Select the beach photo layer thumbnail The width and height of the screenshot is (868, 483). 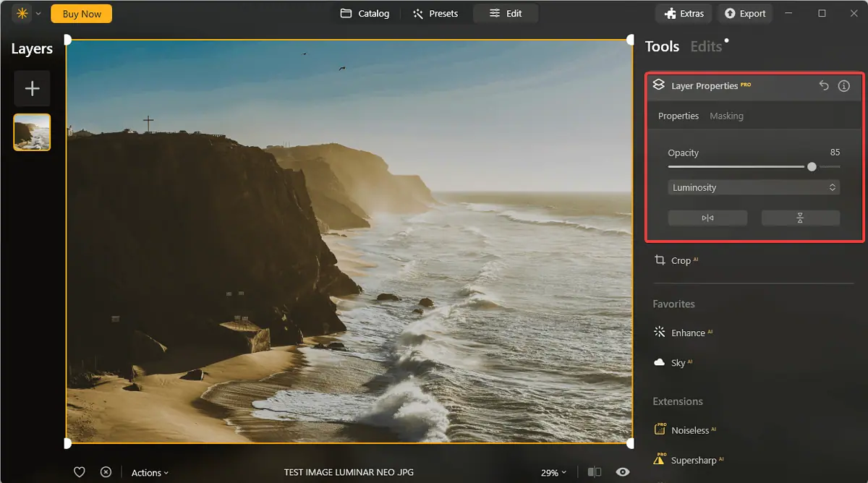32,132
